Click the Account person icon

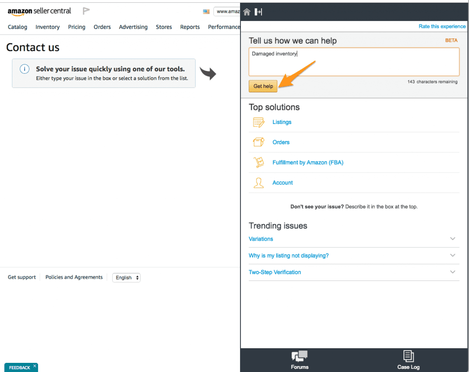tap(259, 183)
